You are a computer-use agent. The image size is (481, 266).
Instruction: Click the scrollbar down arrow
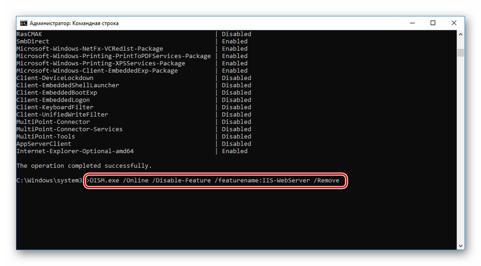pyautogui.click(x=461, y=245)
